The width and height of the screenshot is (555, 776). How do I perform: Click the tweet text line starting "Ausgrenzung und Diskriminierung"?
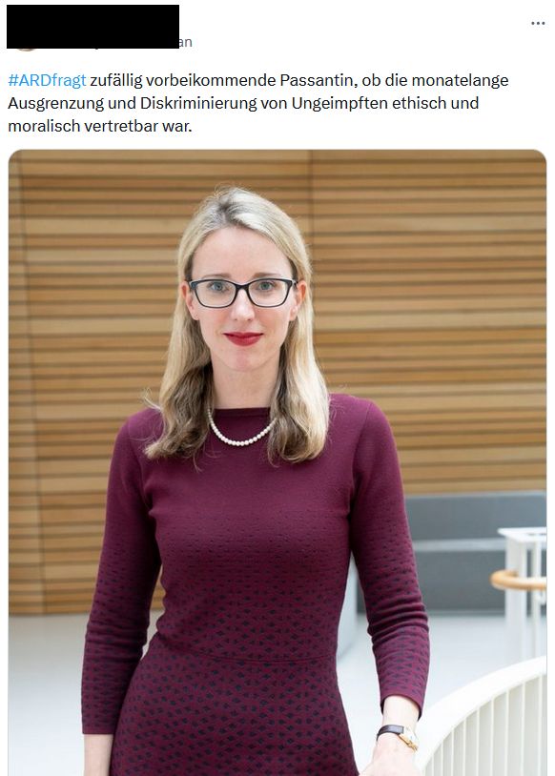pyautogui.click(x=243, y=103)
